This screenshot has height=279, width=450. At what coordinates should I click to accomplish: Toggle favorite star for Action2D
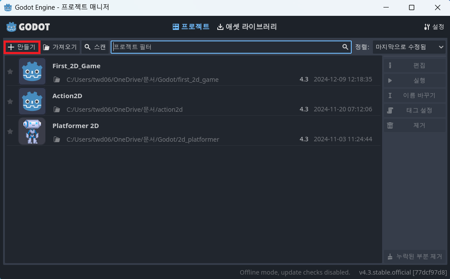10,101
